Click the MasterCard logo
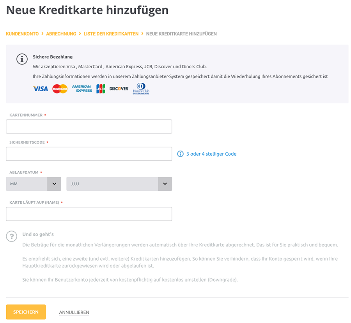 tap(60, 89)
